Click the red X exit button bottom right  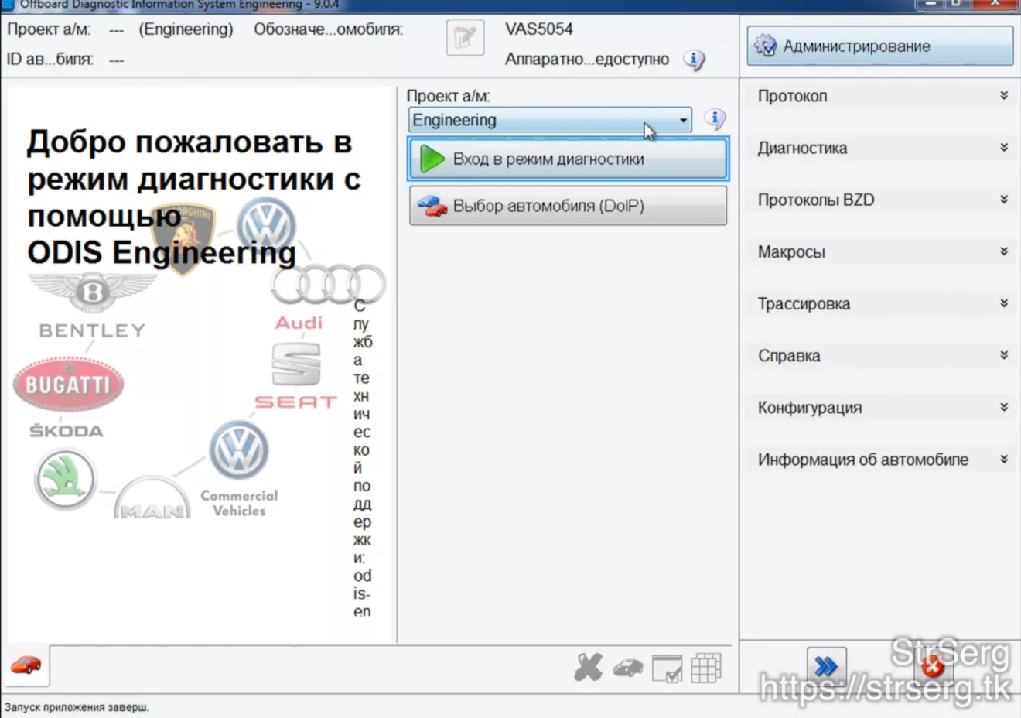coord(933,666)
